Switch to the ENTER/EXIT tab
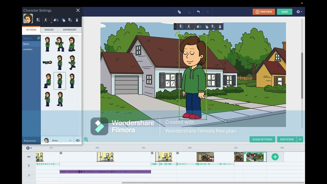 70,30
